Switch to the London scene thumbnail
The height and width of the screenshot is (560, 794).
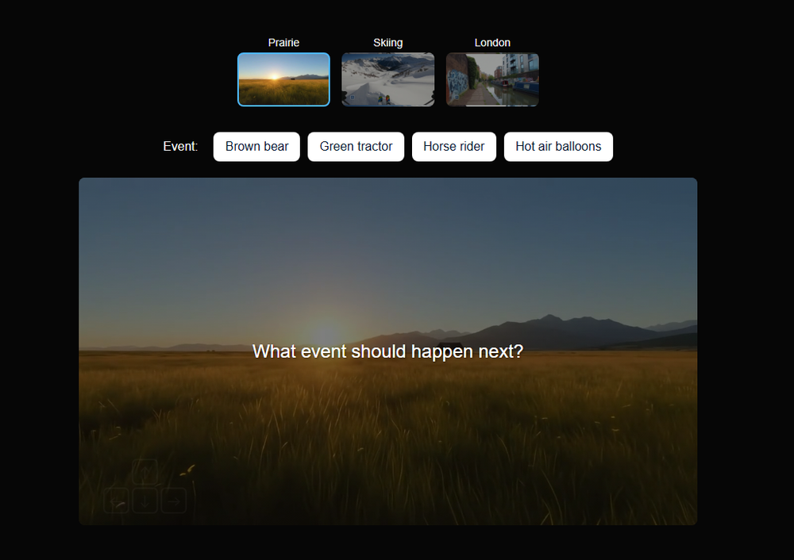[x=492, y=79]
